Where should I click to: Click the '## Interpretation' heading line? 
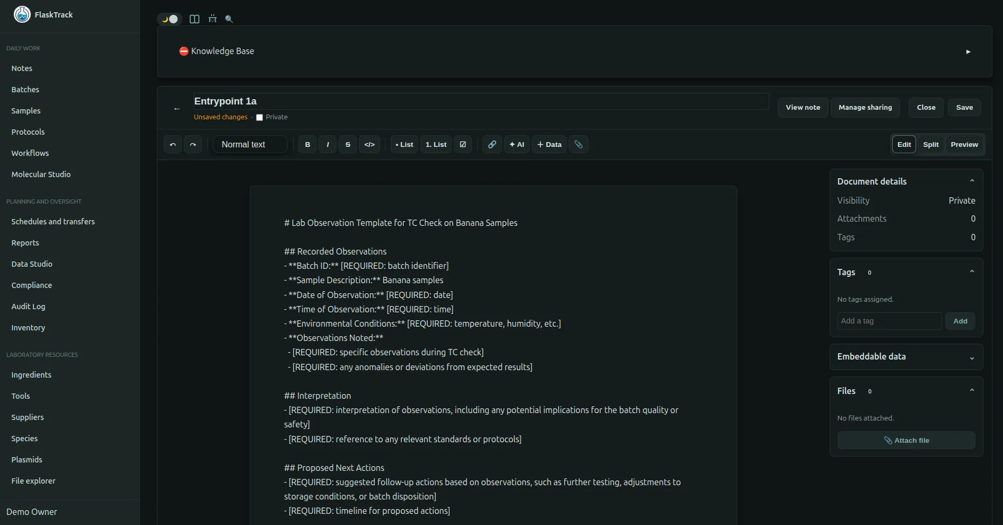pos(318,396)
